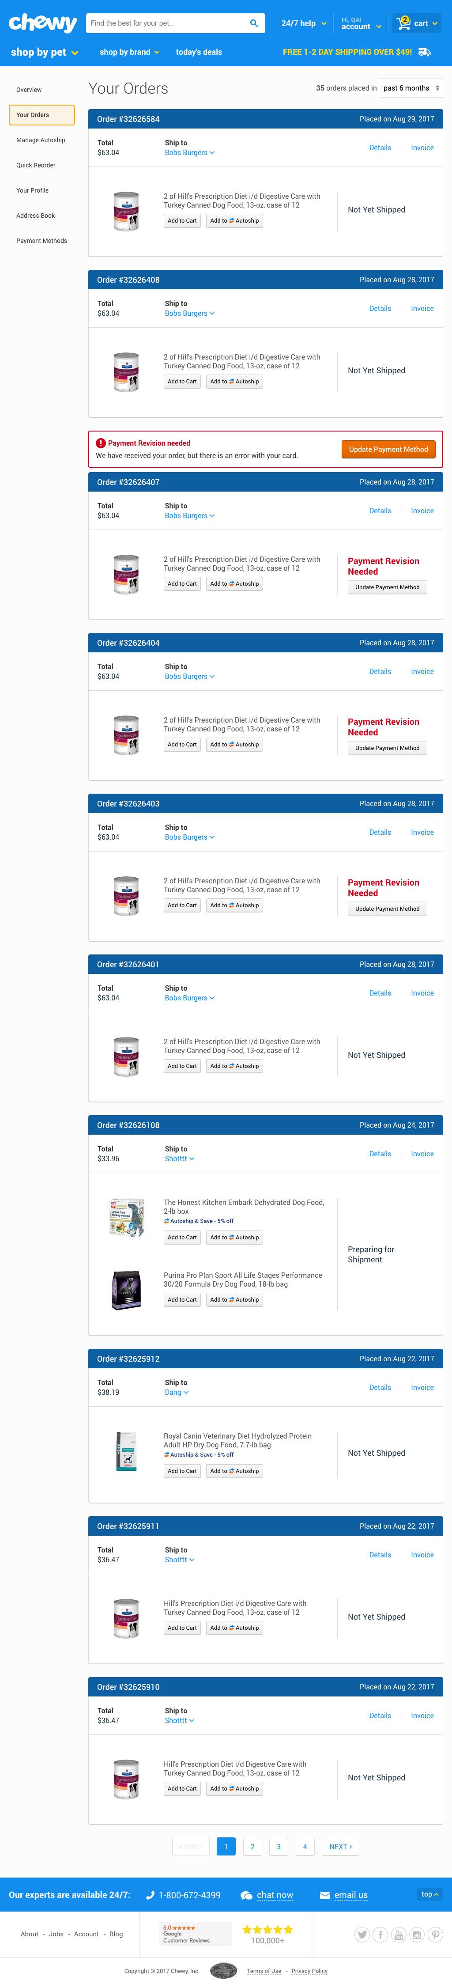Open the Hi, QA! account dropdown
Image resolution: width=452 pixels, height=1984 pixels.
point(361,23)
